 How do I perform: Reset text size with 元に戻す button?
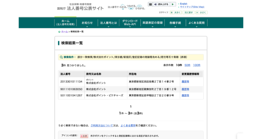[189, 12]
